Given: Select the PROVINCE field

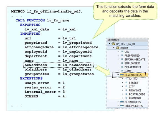Looking at the screenshot, I should pyautogui.click(x=135, y=90).
